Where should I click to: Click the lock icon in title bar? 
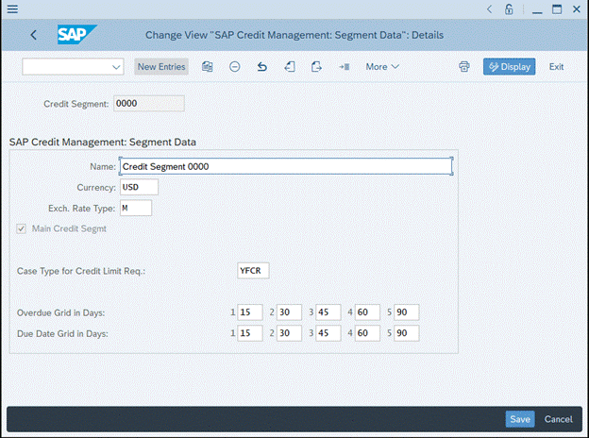pyautogui.click(x=509, y=8)
